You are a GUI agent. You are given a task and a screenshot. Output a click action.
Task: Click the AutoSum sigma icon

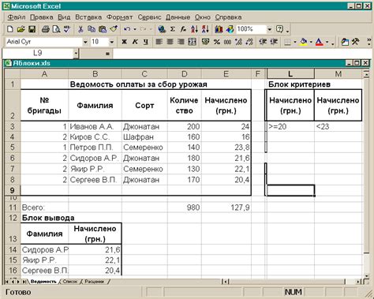tap(173, 29)
